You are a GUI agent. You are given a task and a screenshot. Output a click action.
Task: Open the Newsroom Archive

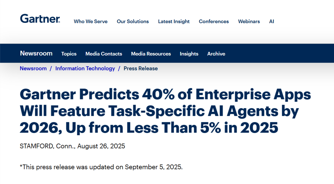216,54
